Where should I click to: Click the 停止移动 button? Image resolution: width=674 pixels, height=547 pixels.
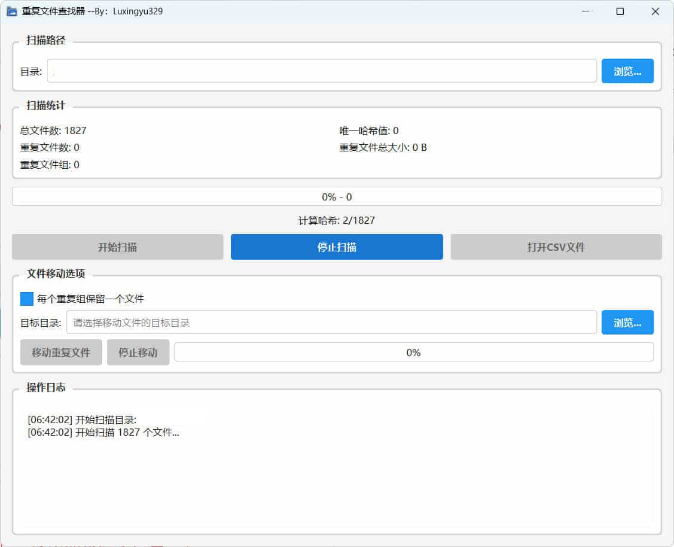[138, 352]
